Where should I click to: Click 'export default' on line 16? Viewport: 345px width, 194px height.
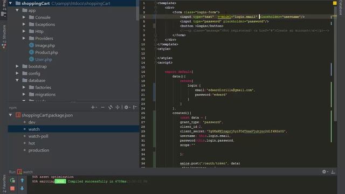click(178, 72)
